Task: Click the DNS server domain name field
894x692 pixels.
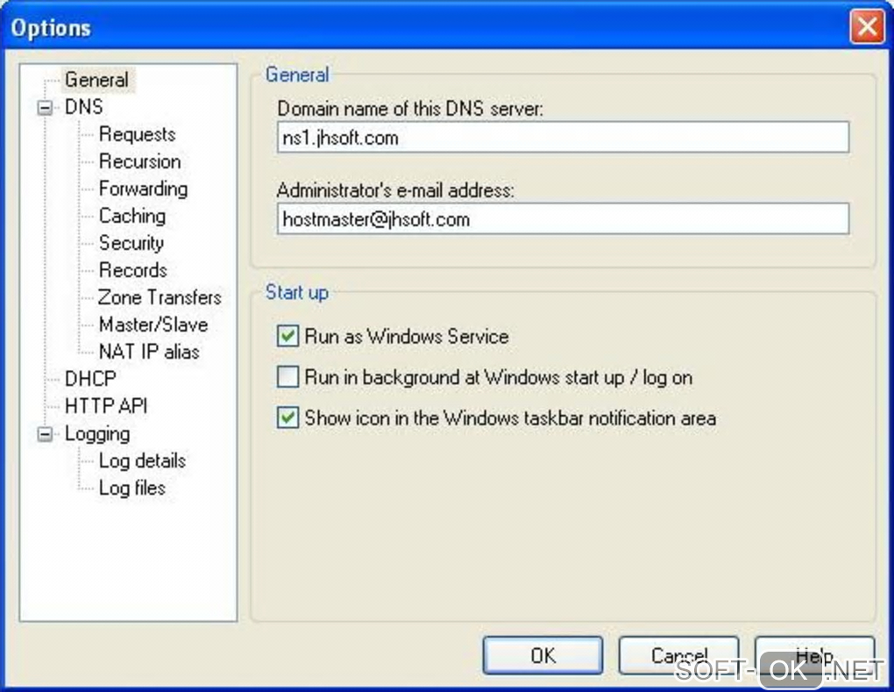Action: point(563,138)
